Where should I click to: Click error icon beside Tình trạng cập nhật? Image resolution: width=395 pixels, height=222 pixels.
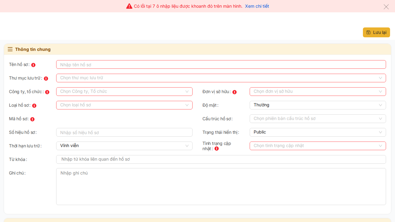[x=217, y=149]
